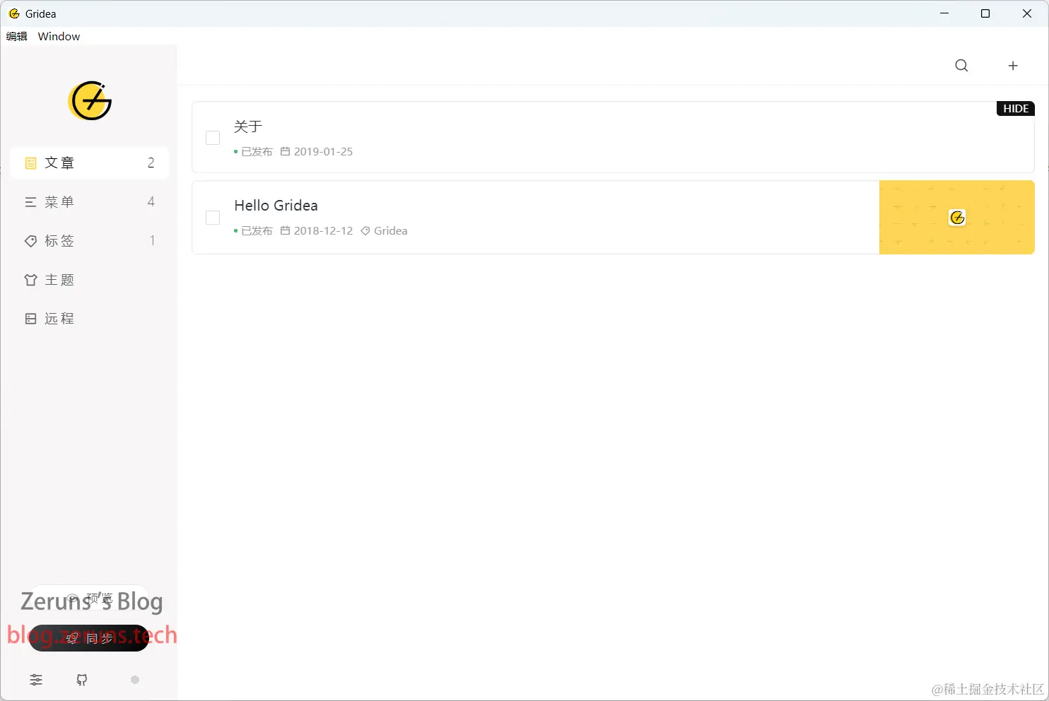Open the 编辑 menu
1049x701 pixels.
17,36
